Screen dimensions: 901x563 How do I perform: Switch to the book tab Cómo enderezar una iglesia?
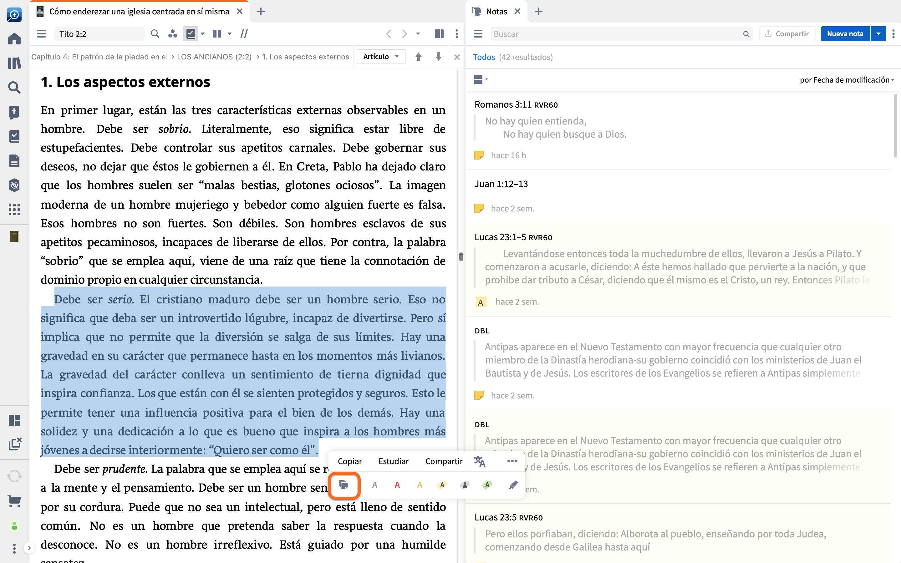click(139, 11)
